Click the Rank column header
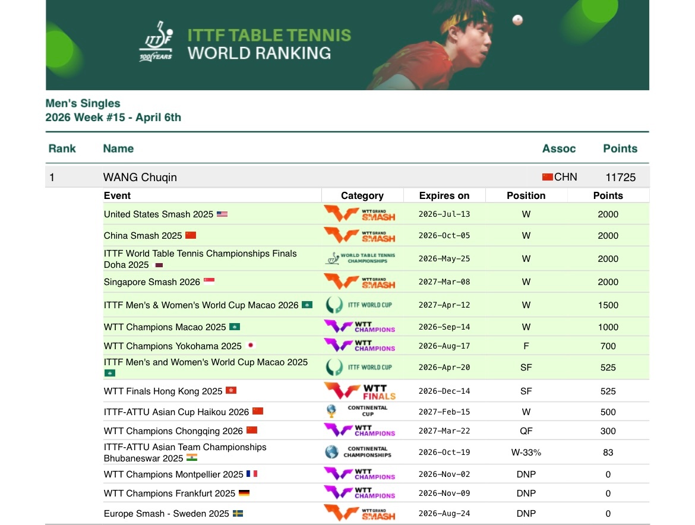The image size is (695, 525). (62, 148)
